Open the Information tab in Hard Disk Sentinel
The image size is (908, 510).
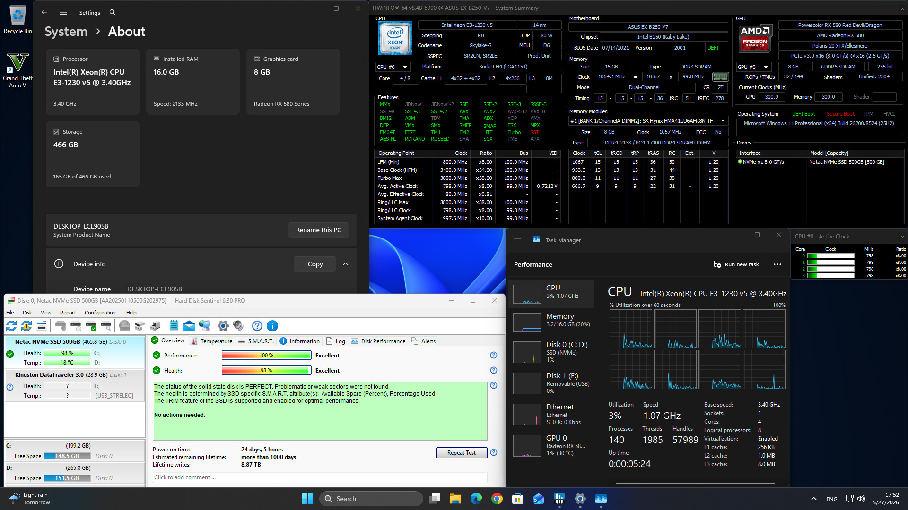(300, 341)
